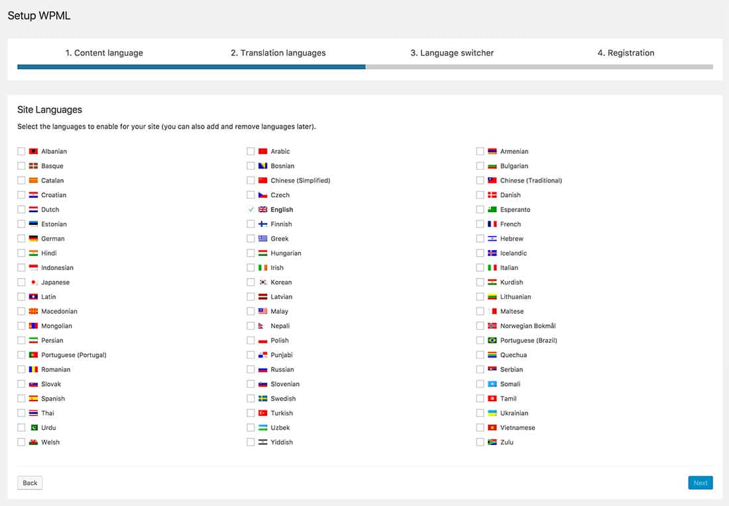Click the Armenian flag icon

pyautogui.click(x=492, y=151)
